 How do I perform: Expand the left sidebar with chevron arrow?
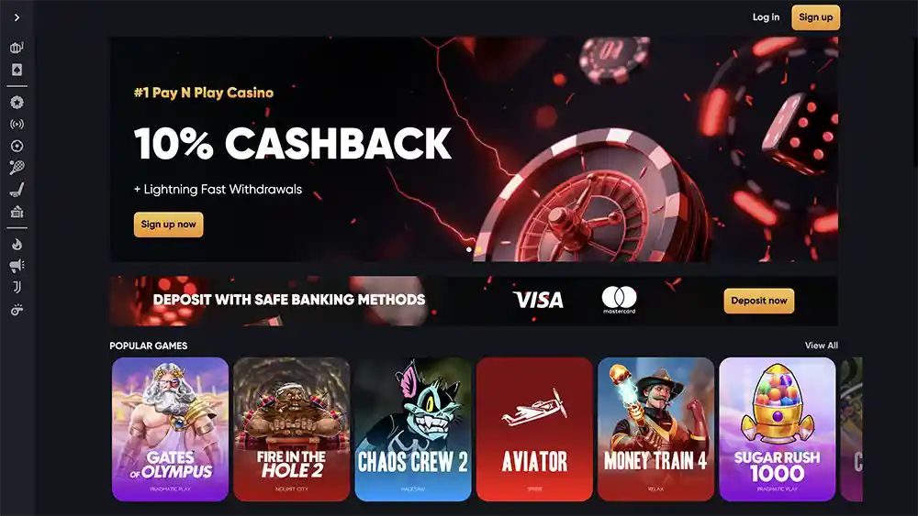tap(17, 17)
